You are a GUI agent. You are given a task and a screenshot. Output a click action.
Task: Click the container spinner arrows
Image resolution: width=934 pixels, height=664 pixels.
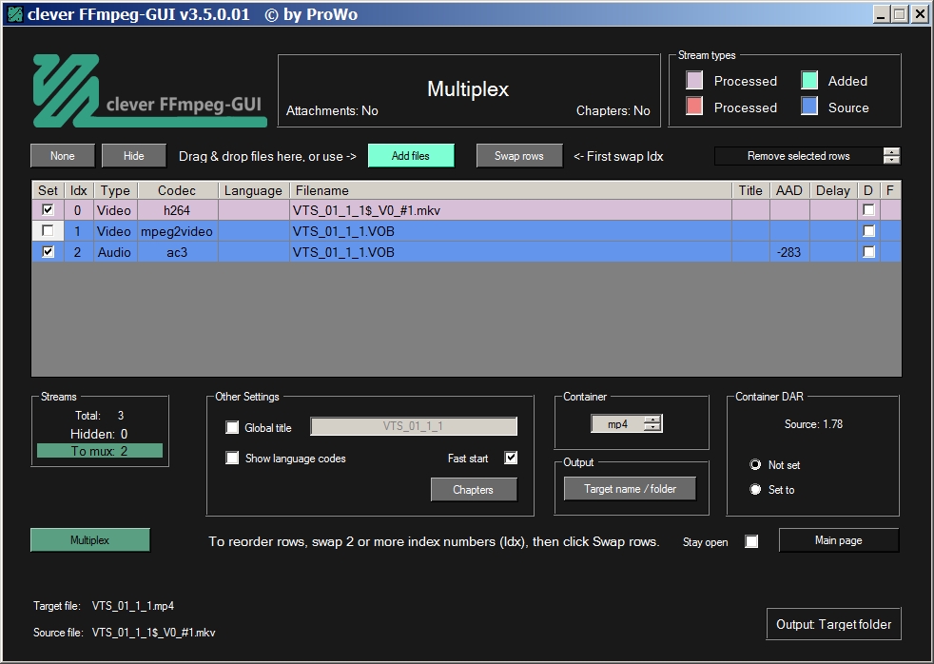pos(653,424)
